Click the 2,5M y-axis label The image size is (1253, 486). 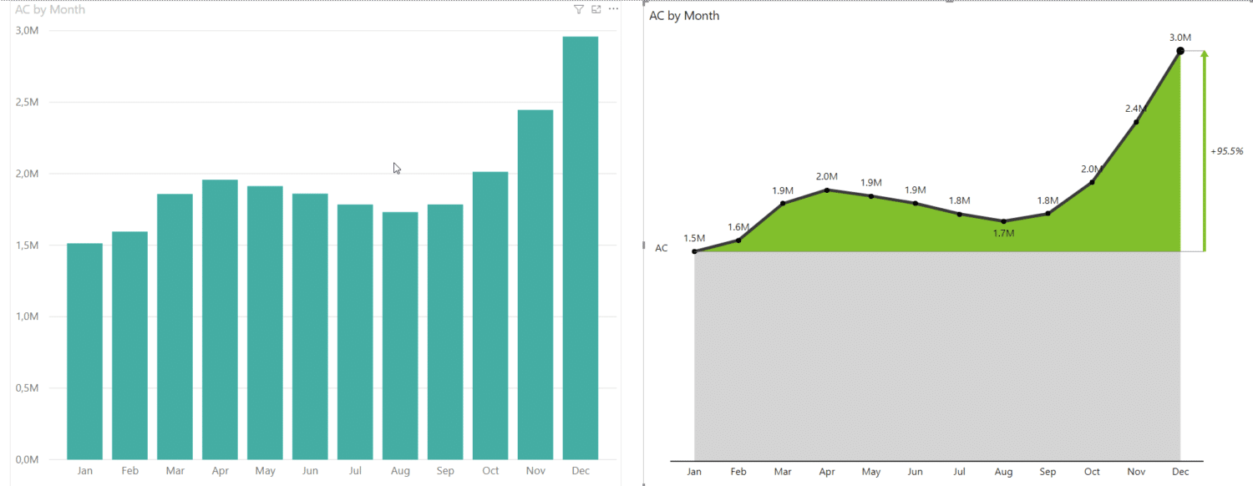[27, 102]
